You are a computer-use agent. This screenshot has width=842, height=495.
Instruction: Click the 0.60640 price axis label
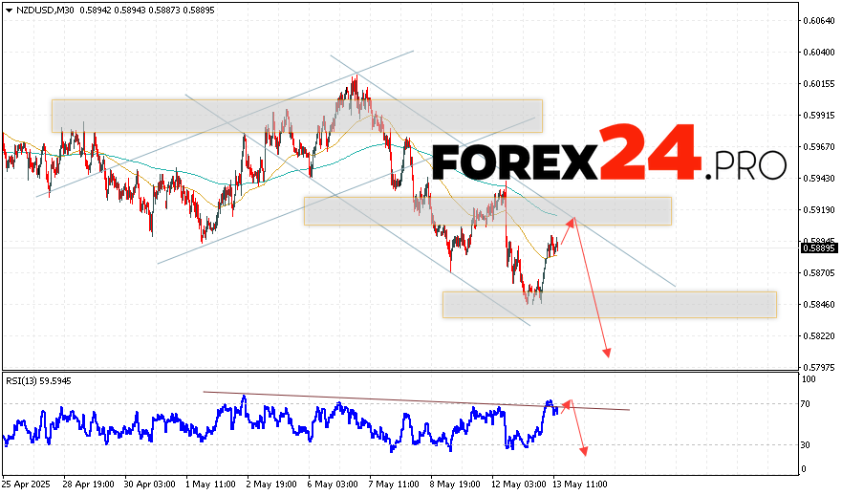point(818,20)
